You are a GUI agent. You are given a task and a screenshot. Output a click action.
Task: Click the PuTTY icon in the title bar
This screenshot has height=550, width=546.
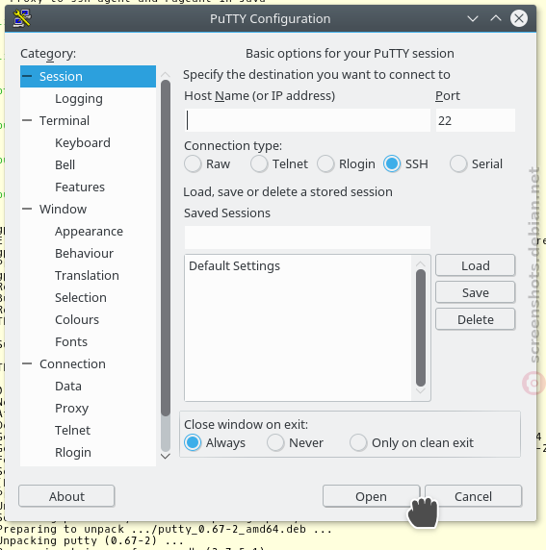click(22, 18)
